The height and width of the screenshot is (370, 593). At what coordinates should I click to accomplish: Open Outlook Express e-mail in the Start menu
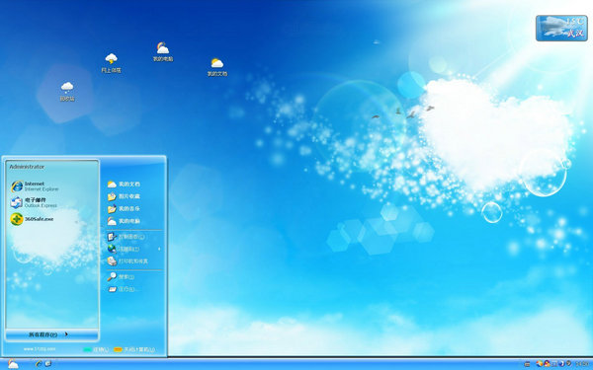point(34,202)
